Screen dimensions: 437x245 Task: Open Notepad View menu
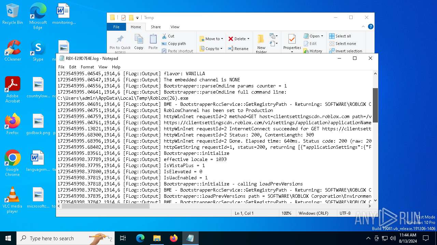pos(103,67)
